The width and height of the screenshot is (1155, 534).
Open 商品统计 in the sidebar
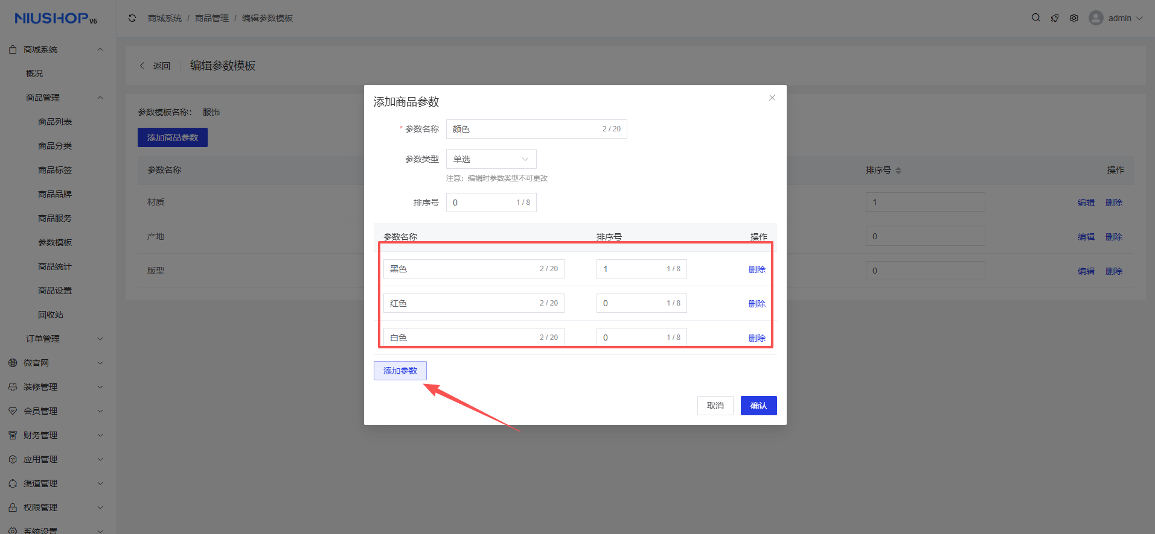point(55,266)
